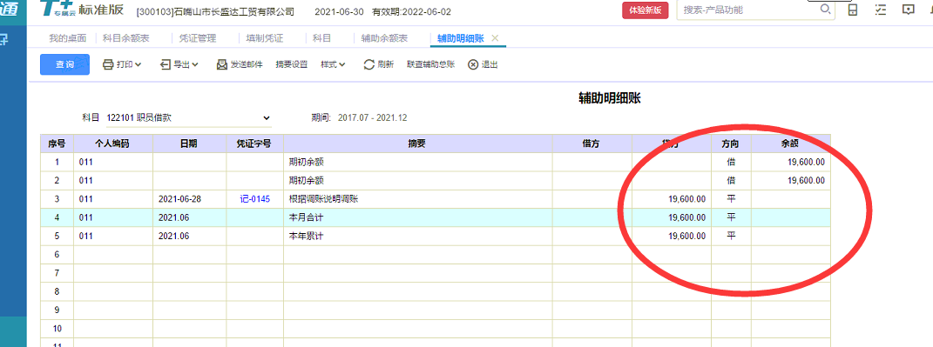Screen dimensions: 933x347
Task: Open the checklist tasks icon
Action: tap(882, 10)
